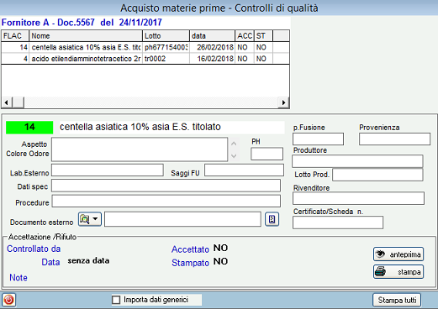Click the Procedure input field

(166, 202)
